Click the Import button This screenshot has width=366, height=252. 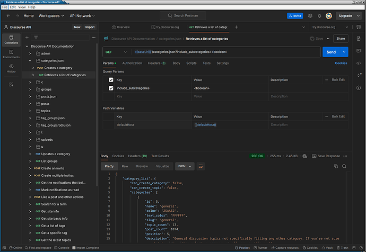tap(90, 27)
